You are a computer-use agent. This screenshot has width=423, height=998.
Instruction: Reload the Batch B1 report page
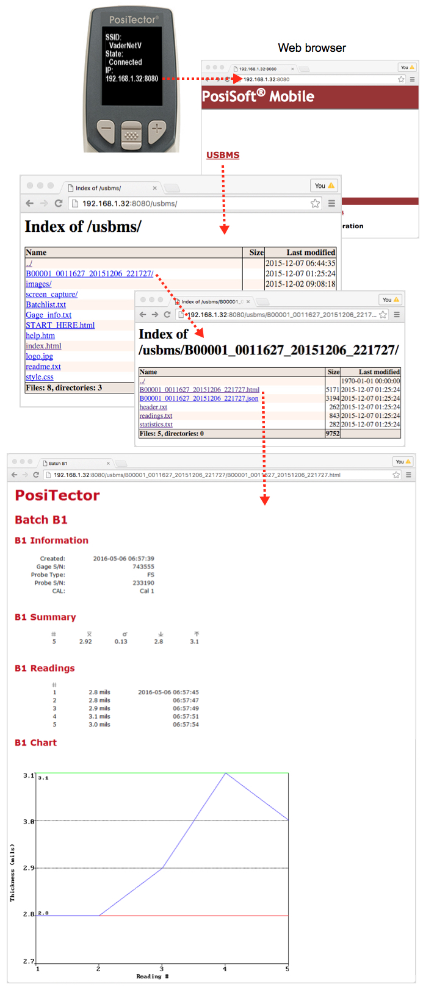(36, 475)
